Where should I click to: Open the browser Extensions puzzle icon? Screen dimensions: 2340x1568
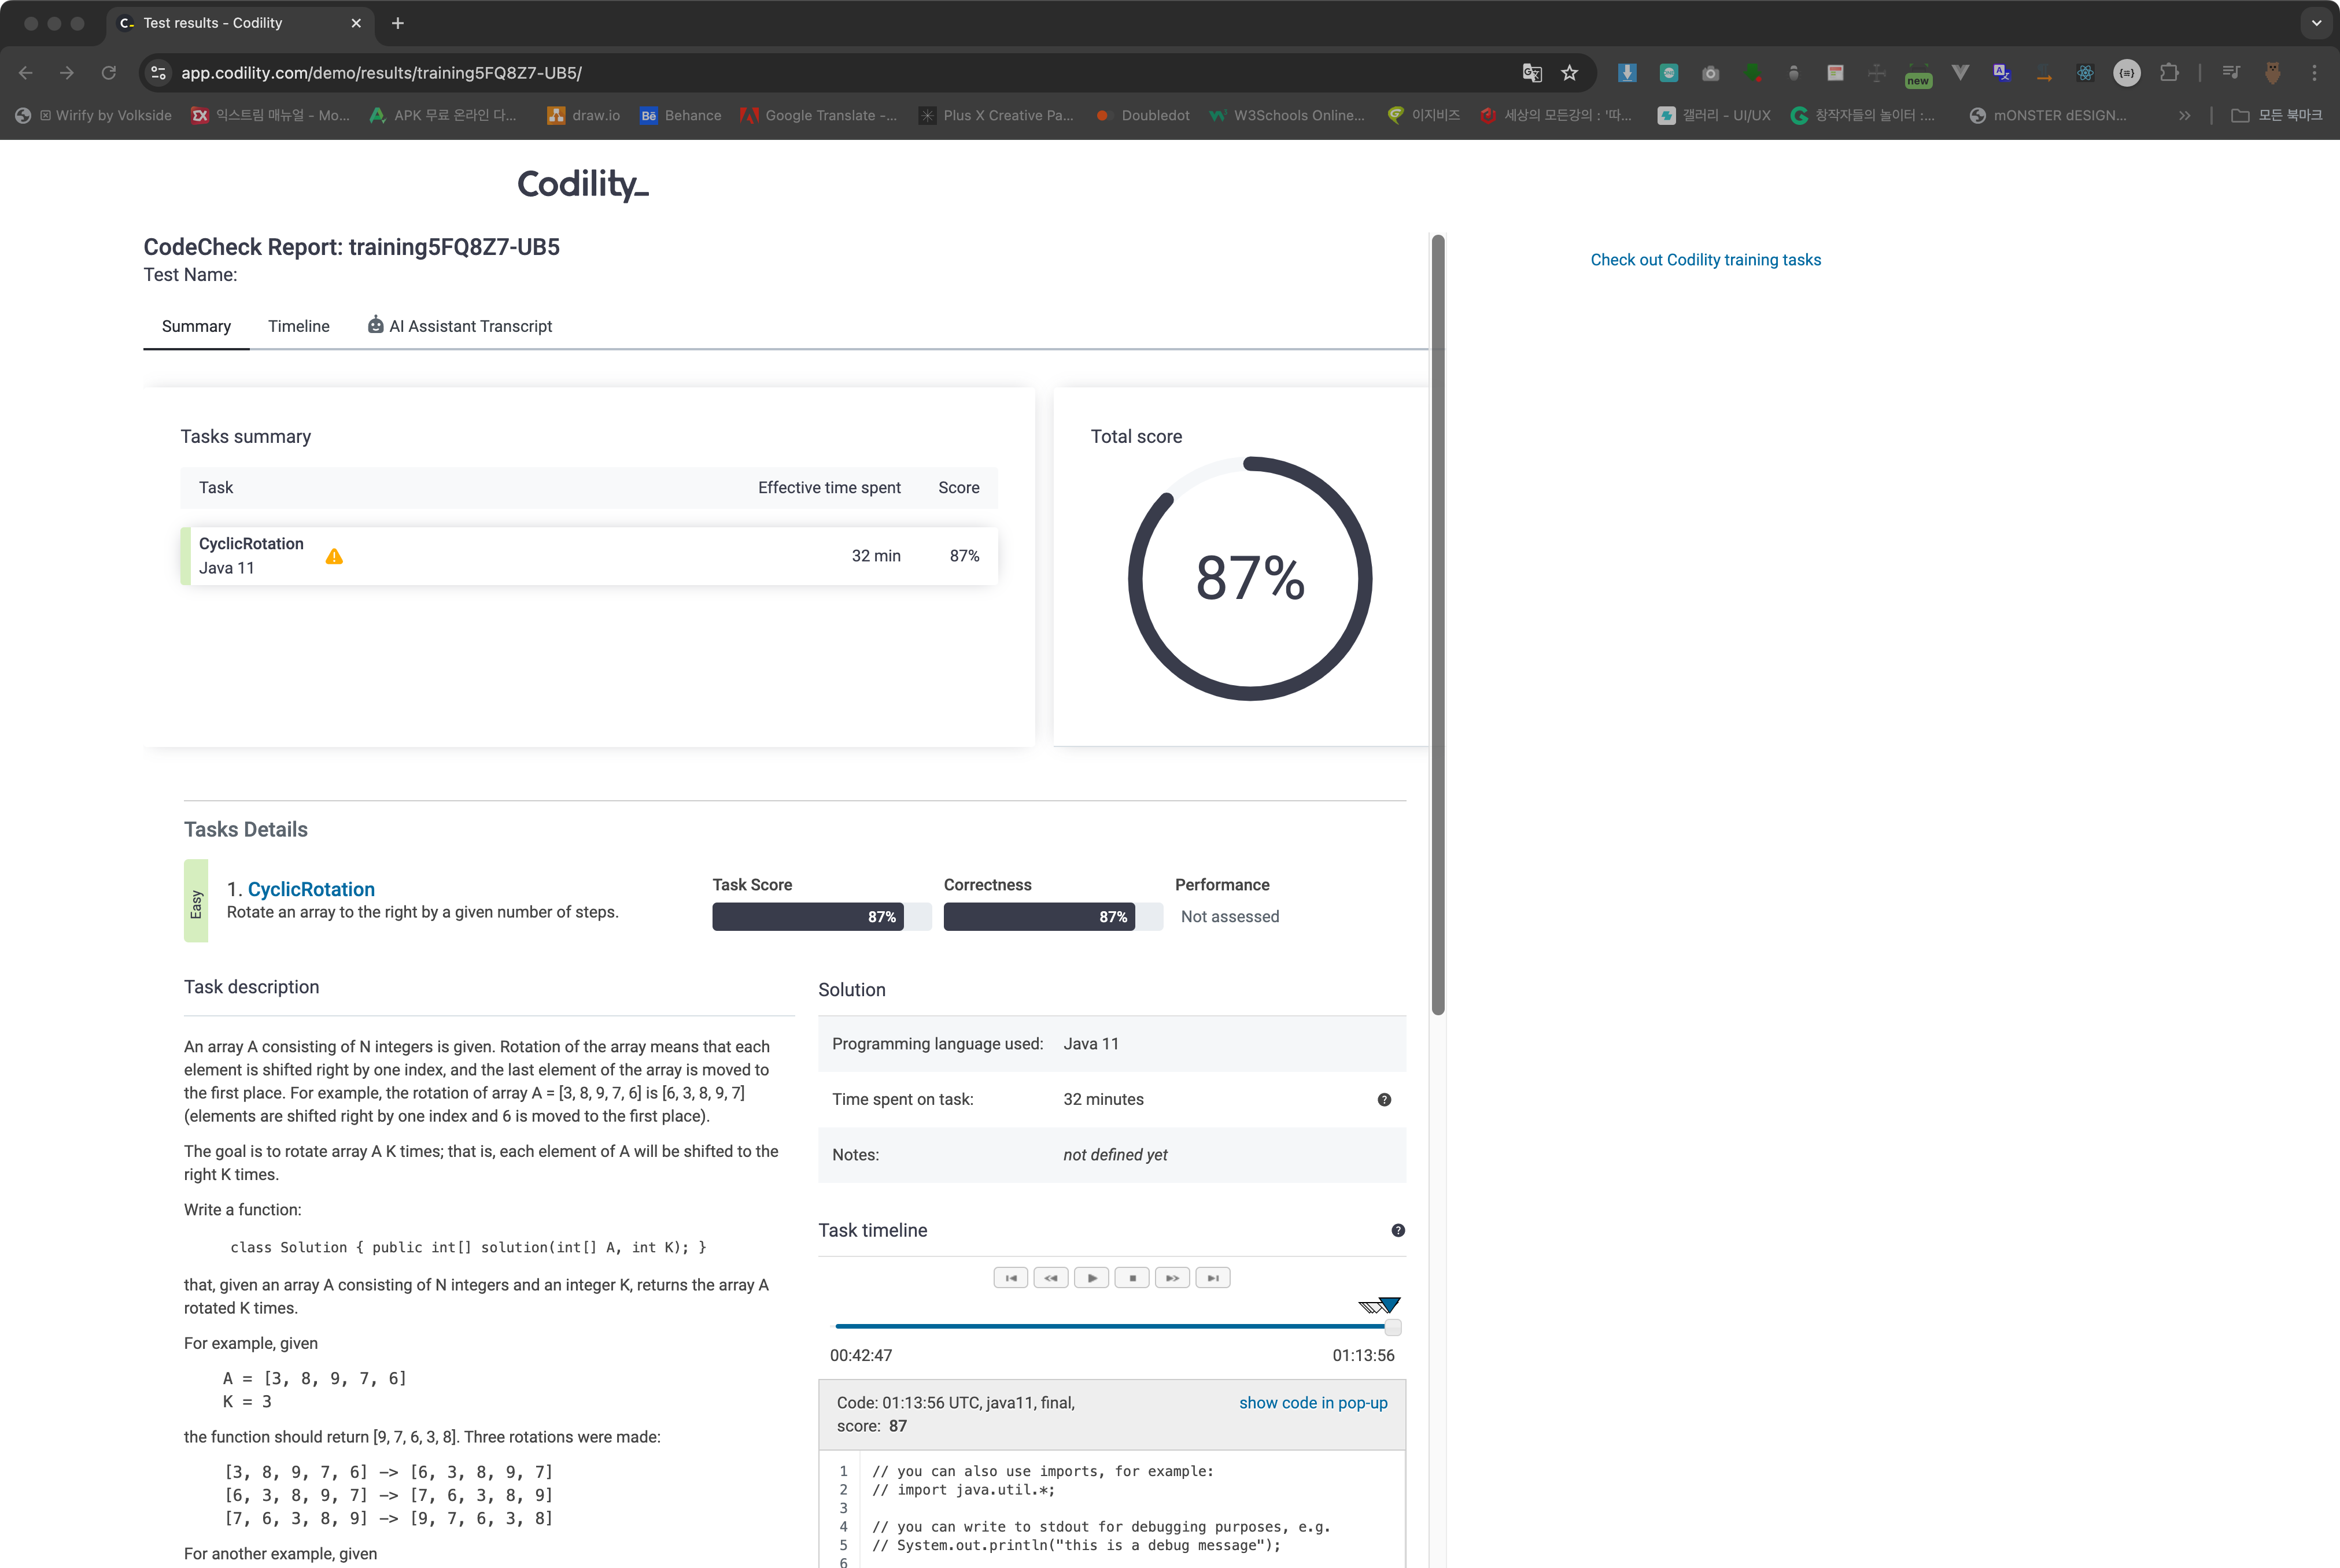(2168, 73)
